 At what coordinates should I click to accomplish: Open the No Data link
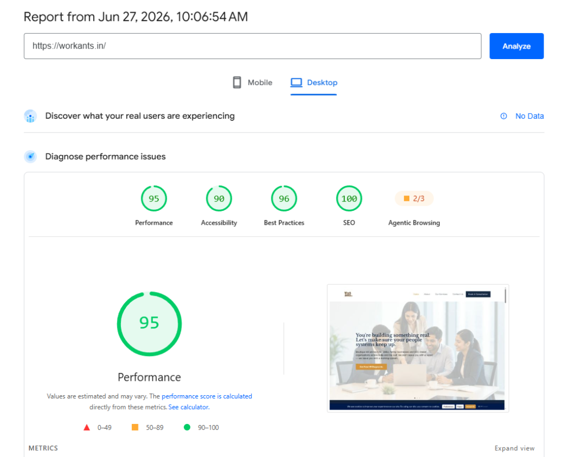point(529,116)
